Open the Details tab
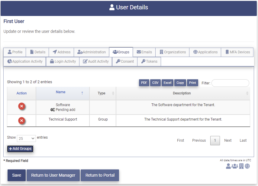Screen dimensions: 258x186 [x=37, y=52]
